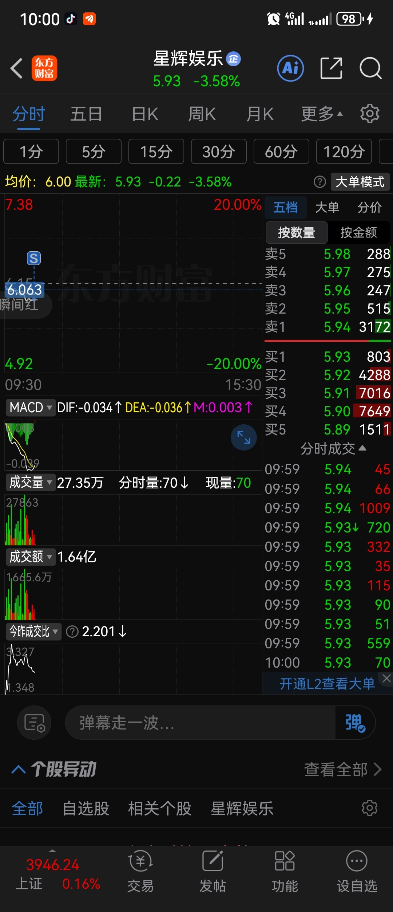393x912 pixels.
Task: Select the 60分 interval button
Action: point(281,152)
